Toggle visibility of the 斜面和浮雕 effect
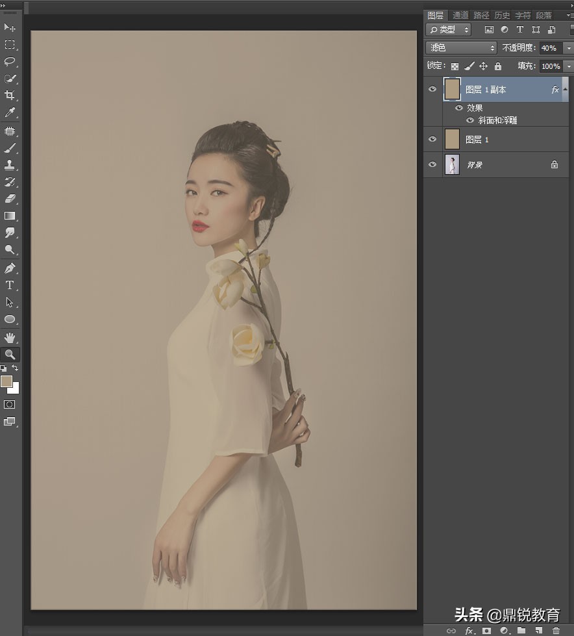This screenshot has height=636, width=574. tap(469, 120)
